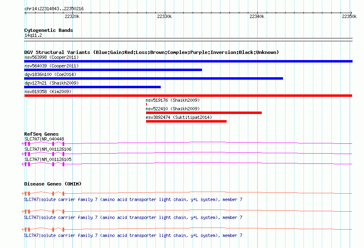Viewport: 364px width, 248px height.
Task: Select the third orange OMIM gene glyph
Action: [187, 230]
